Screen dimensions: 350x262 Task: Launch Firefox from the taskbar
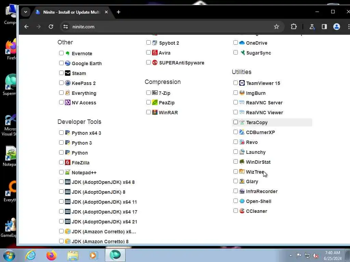click(51, 255)
